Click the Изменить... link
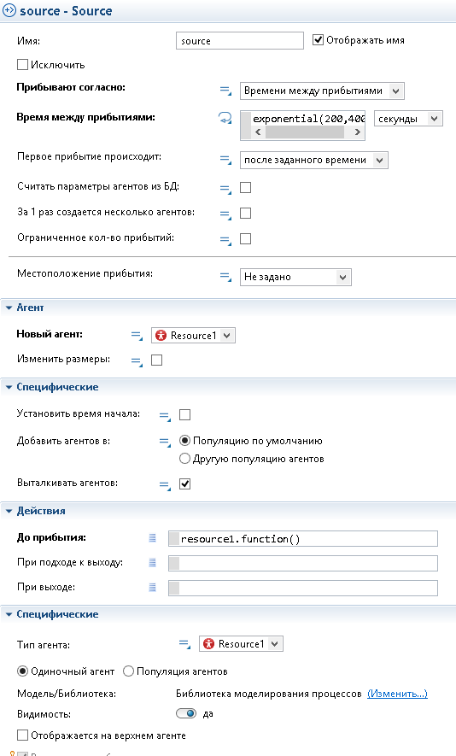The image size is (456, 756). point(397,694)
